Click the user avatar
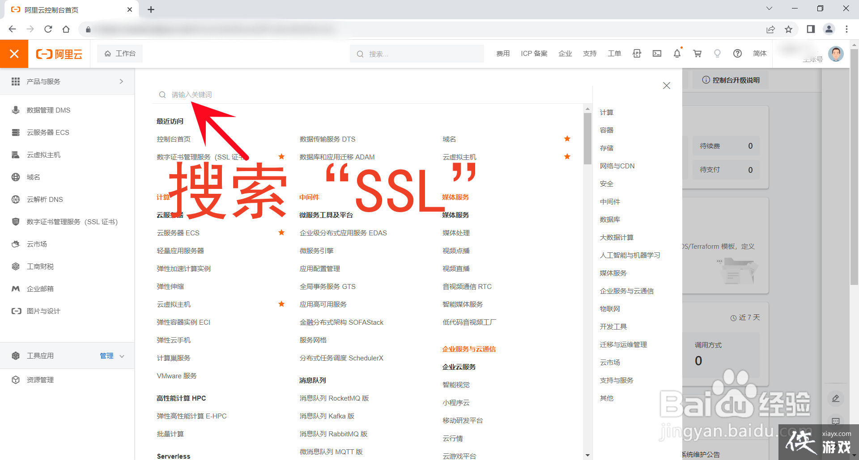This screenshot has height=460, width=859. click(836, 54)
